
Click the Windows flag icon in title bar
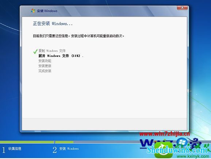point(33,11)
